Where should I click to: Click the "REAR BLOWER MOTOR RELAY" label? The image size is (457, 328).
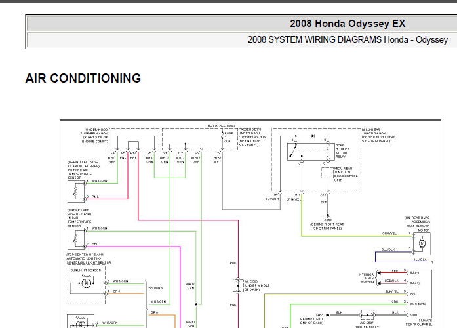(x=342, y=151)
